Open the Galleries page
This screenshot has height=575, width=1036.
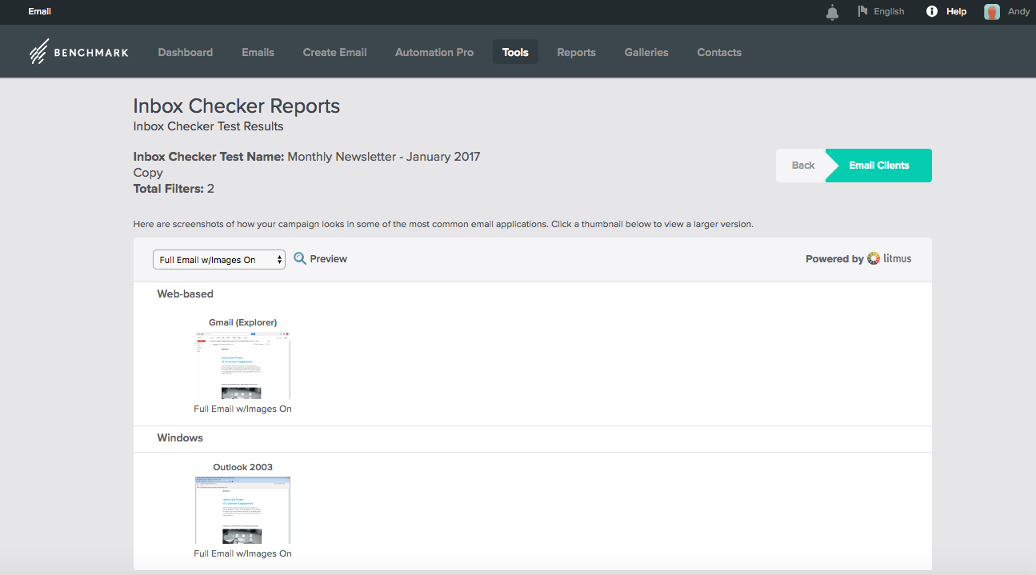click(x=646, y=52)
